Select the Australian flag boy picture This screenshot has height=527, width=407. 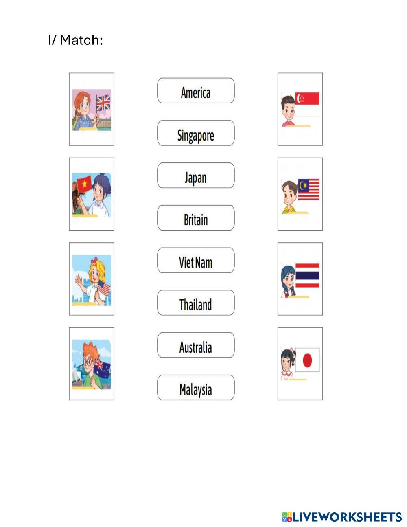pos(92,364)
